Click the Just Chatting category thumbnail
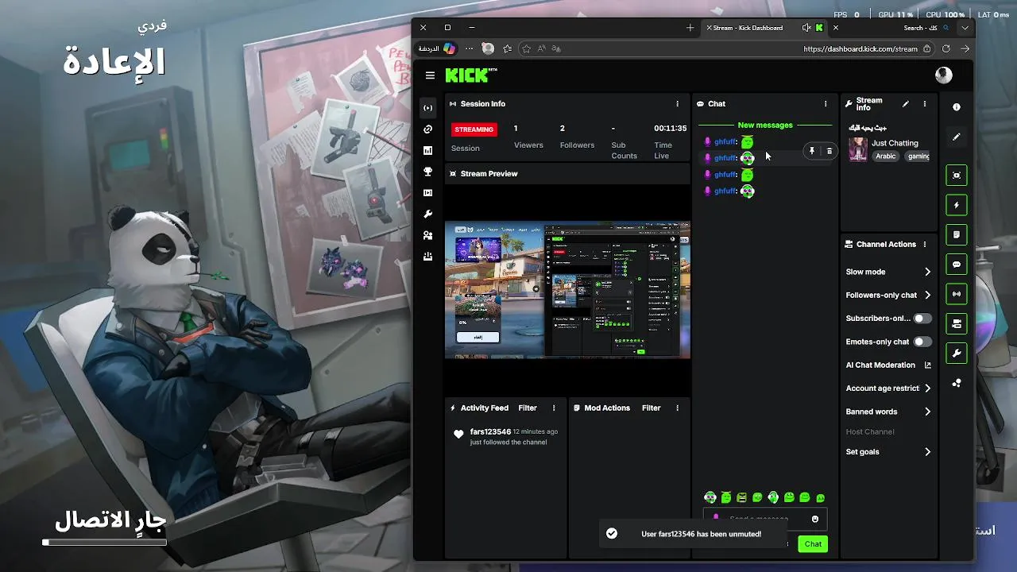This screenshot has width=1017, height=572. (858, 149)
